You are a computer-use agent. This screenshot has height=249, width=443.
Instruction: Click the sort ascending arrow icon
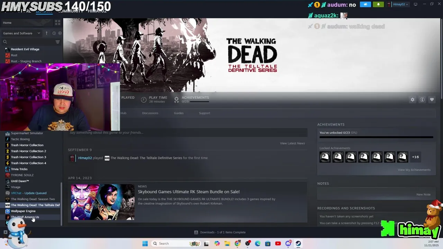click(46, 33)
